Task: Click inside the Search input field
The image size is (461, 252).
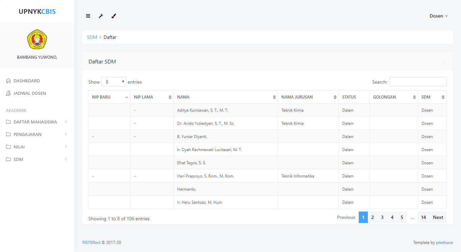Action: [418, 82]
